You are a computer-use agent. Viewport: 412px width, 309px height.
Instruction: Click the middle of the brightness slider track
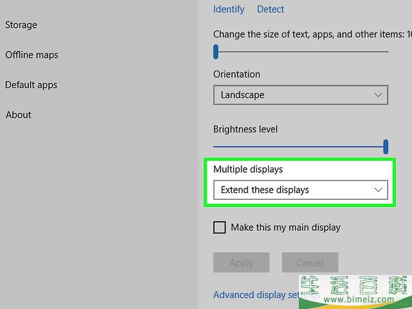pos(299,147)
